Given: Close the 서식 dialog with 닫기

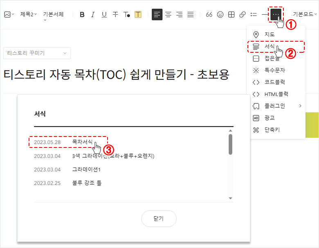Looking at the screenshot, I should click(159, 219).
